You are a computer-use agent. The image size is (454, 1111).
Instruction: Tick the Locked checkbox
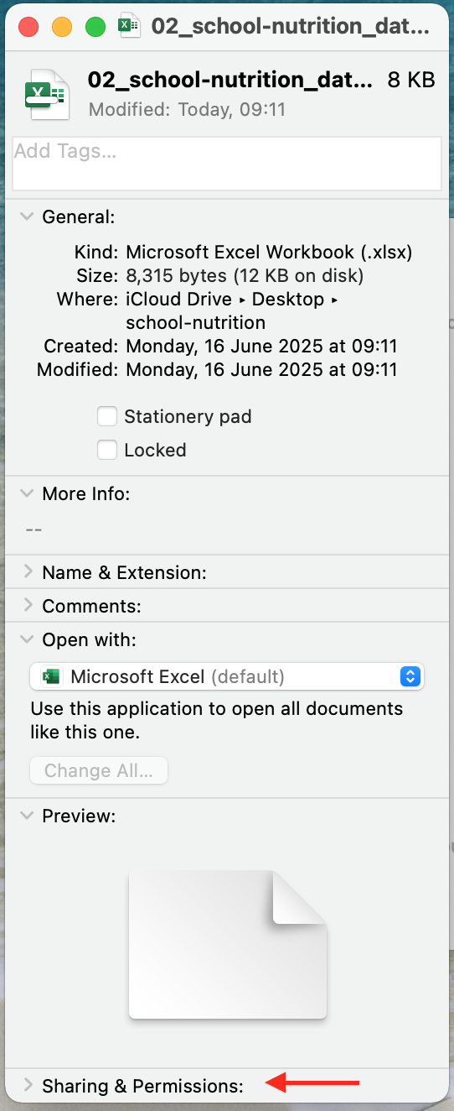[107, 450]
